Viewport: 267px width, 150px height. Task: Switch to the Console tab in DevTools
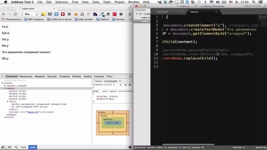tap(99, 77)
